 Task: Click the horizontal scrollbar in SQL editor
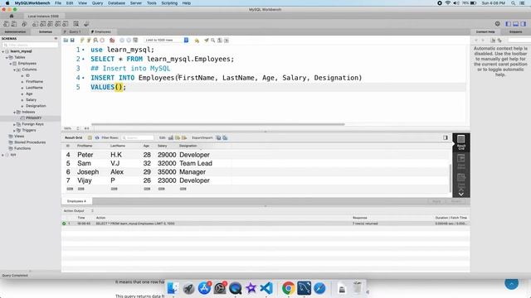[x=217, y=124]
